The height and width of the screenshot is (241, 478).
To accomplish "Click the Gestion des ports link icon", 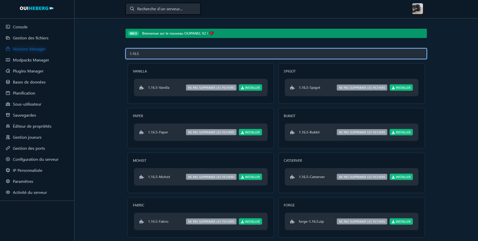I will (8, 148).
